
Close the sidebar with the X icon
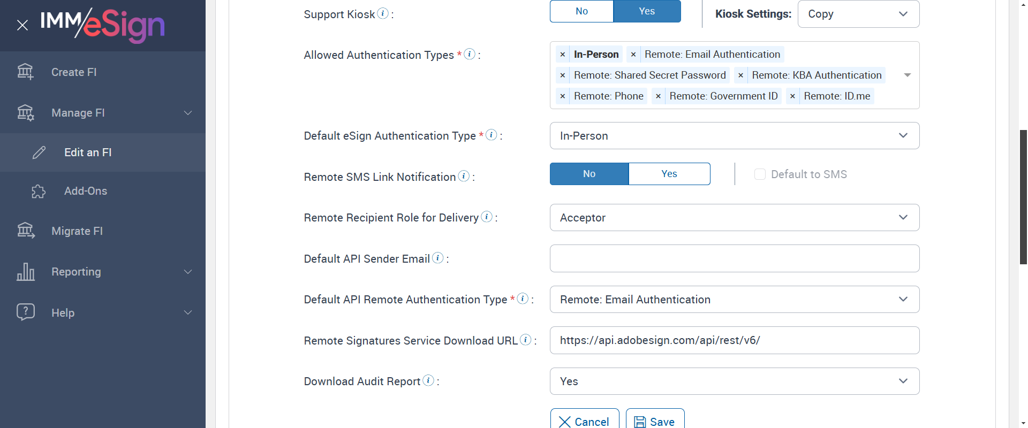(x=22, y=25)
